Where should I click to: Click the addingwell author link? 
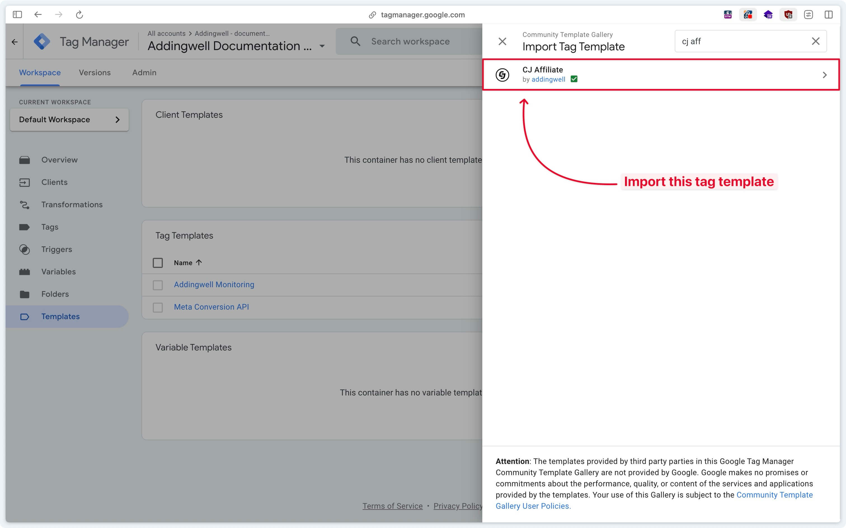(x=548, y=79)
